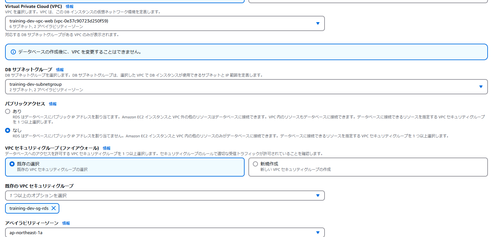Select あり for パブリックアクセス
The height and width of the screenshot is (237, 493).
pyautogui.click(x=7, y=111)
